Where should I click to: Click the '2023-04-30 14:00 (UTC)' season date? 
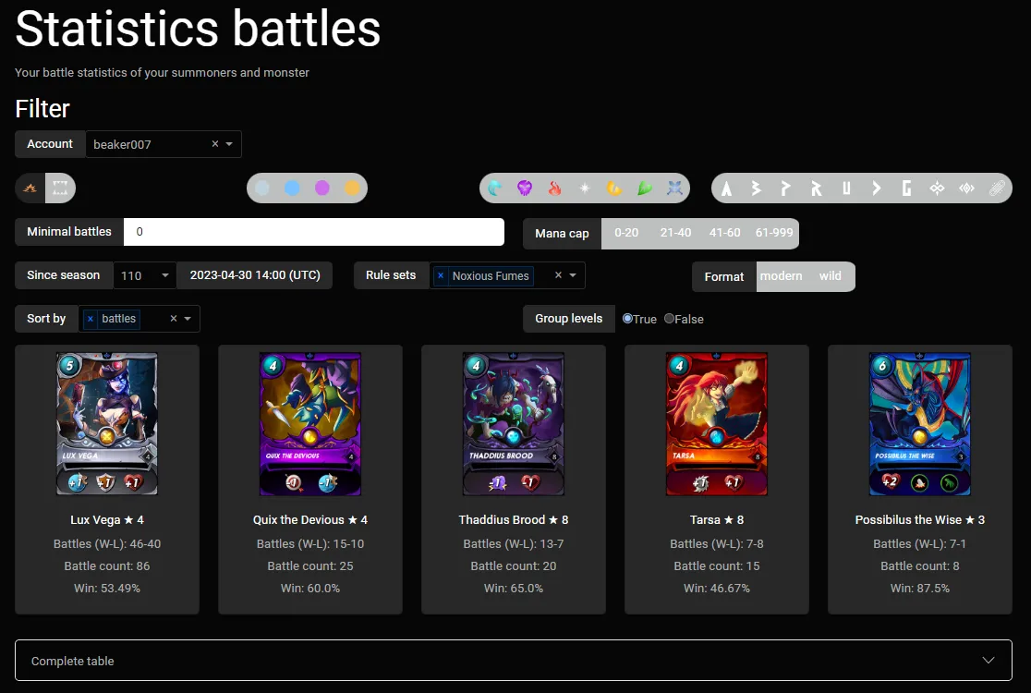click(x=255, y=275)
